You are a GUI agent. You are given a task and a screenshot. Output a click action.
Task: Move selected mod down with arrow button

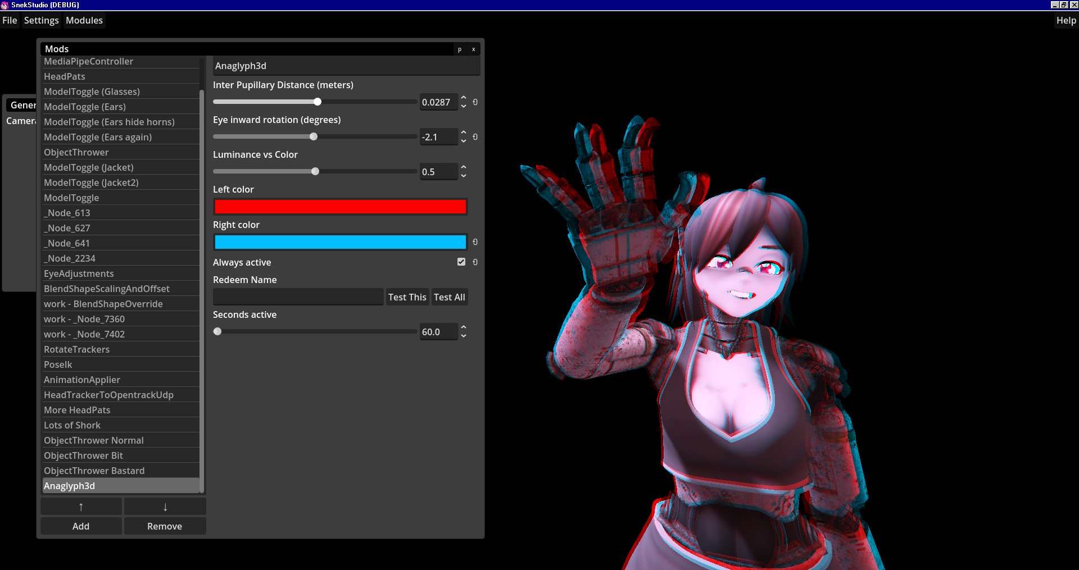[165, 507]
